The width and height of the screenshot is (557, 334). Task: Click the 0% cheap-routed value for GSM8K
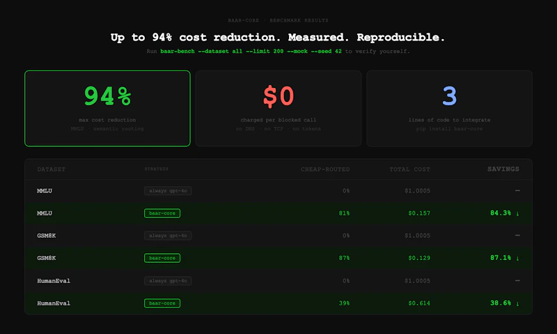(x=346, y=236)
